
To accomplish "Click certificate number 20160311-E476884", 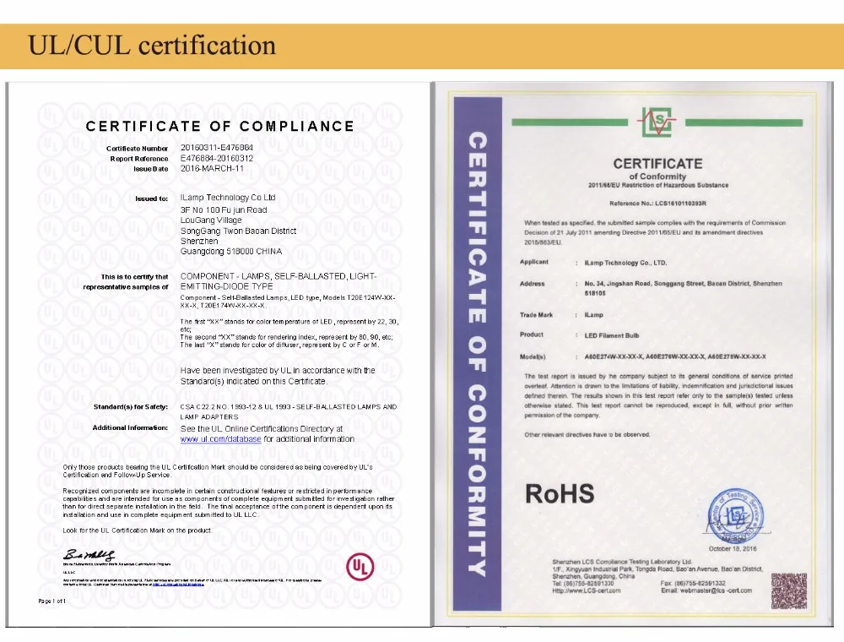I will [x=216, y=148].
